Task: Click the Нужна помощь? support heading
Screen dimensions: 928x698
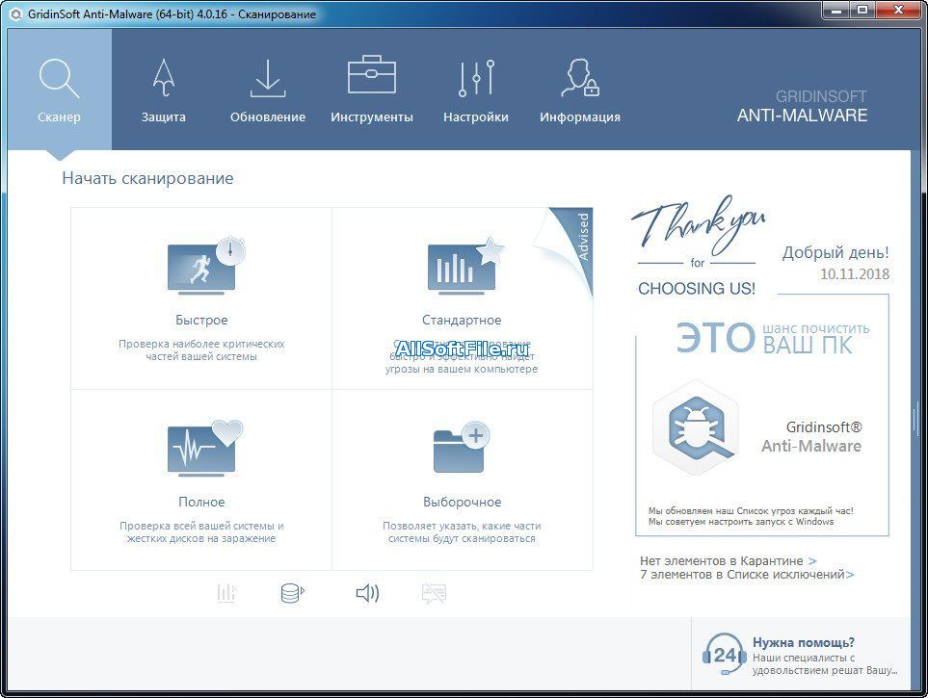Action: click(x=803, y=642)
